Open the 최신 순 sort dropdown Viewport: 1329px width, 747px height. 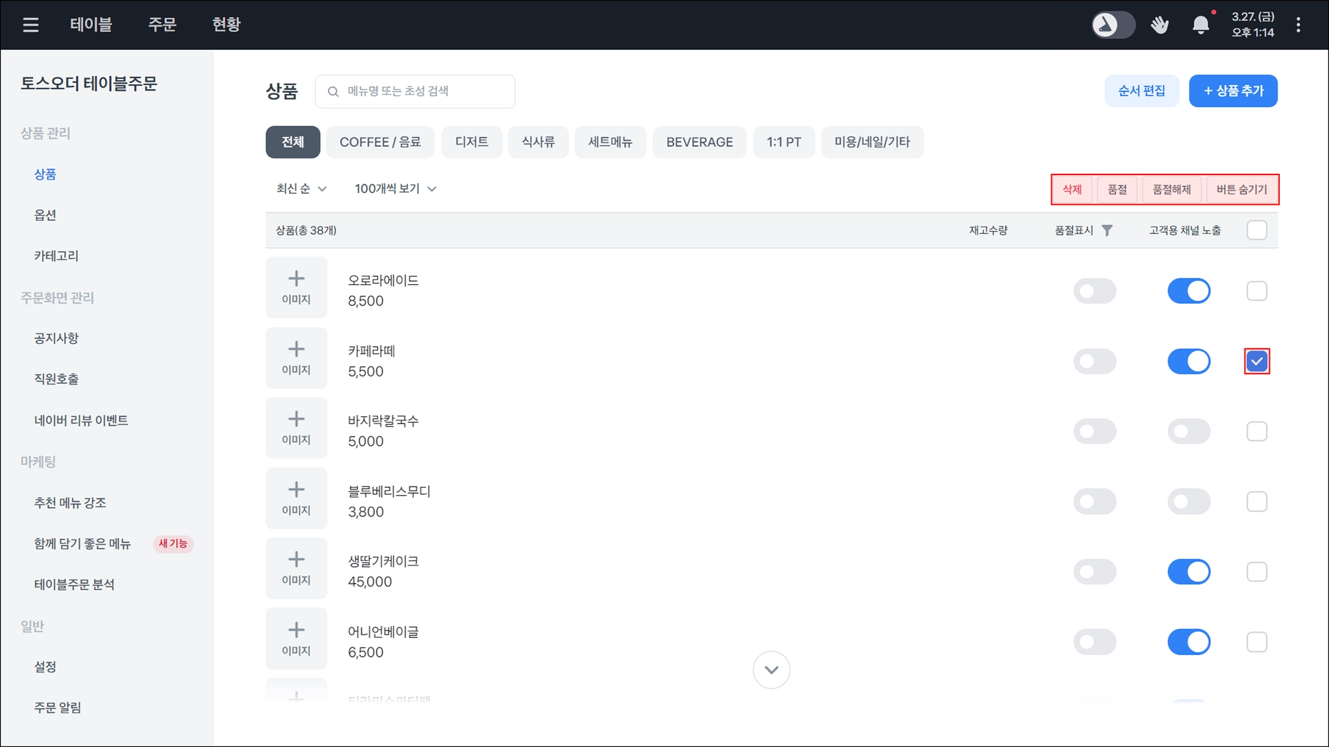pos(301,189)
